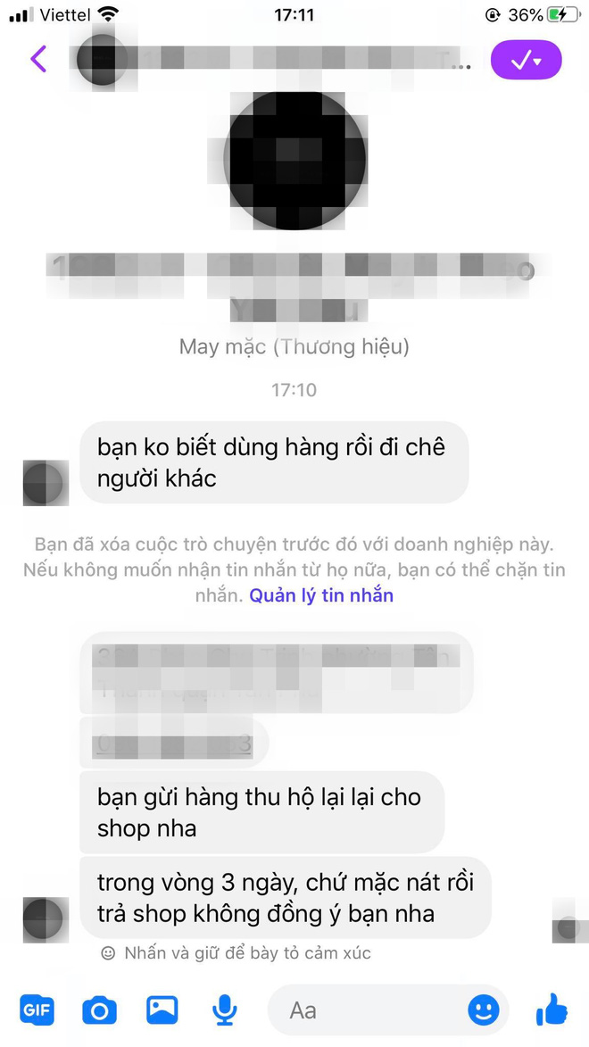
Task: Launch the camera icon
Action: point(99,1010)
